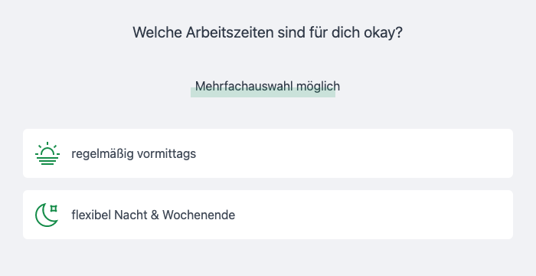Tap the green moon with star symbol
Screen dimensions: 536x276
click(x=47, y=215)
